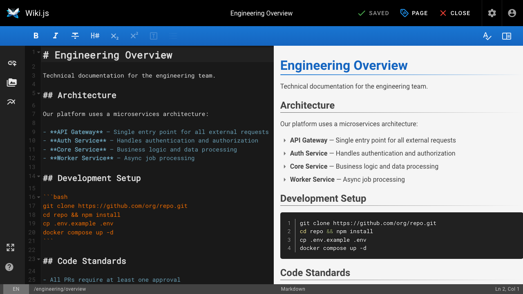Click the 'git clone' line in the editor
The width and height of the screenshot is (523, 294).
pyautogui.click(x=115, y=206)
